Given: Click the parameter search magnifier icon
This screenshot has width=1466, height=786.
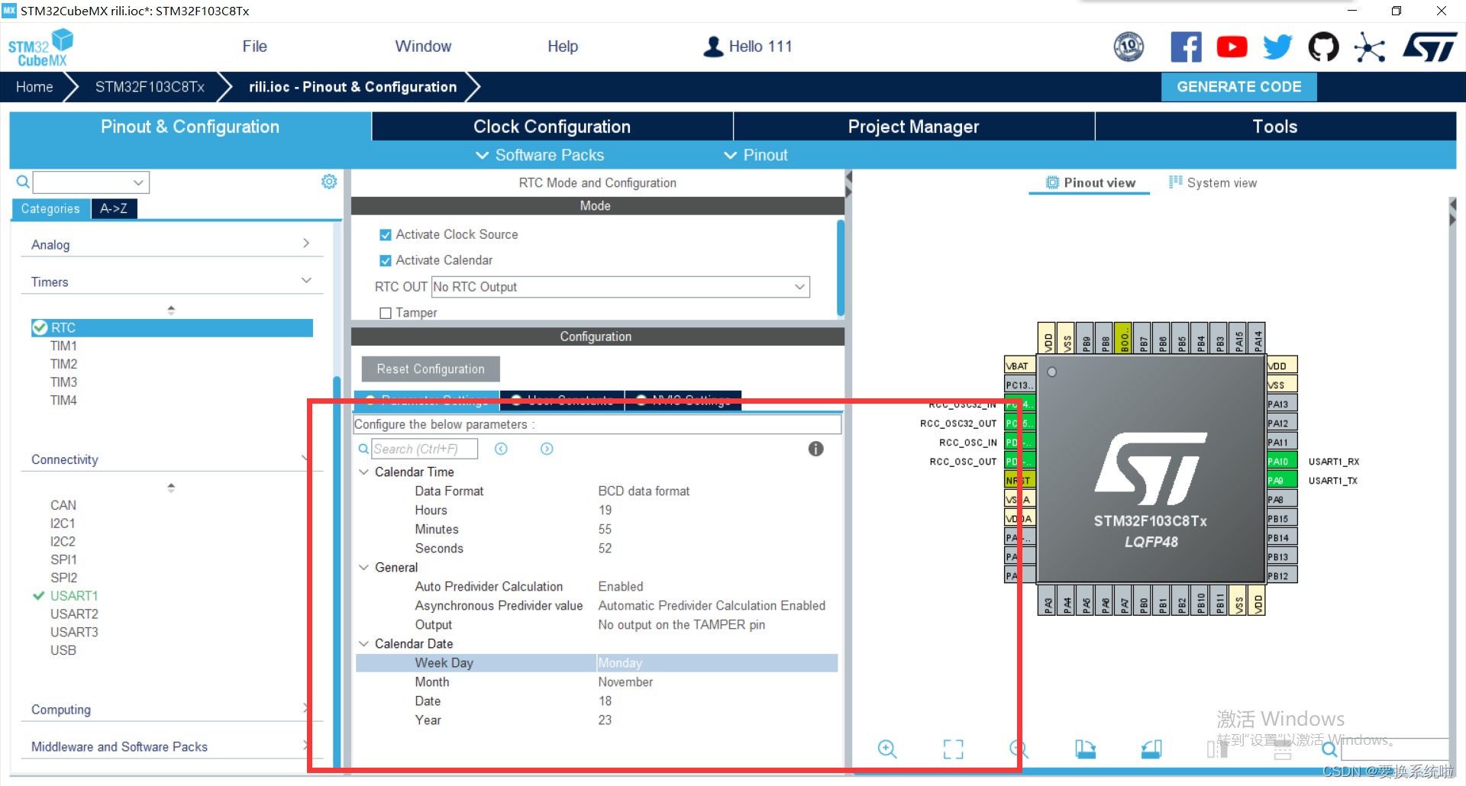Looking at the screenshot, I should point(363,449).
